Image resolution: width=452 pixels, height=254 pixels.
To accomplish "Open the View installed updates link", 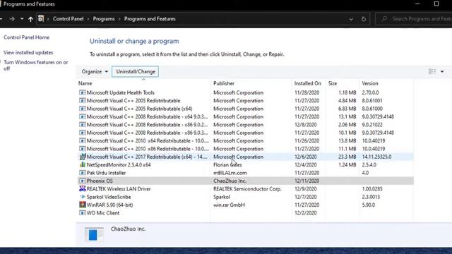I will (28, 53).
